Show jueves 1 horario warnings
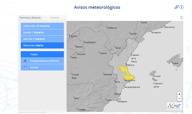 [42, 32]
